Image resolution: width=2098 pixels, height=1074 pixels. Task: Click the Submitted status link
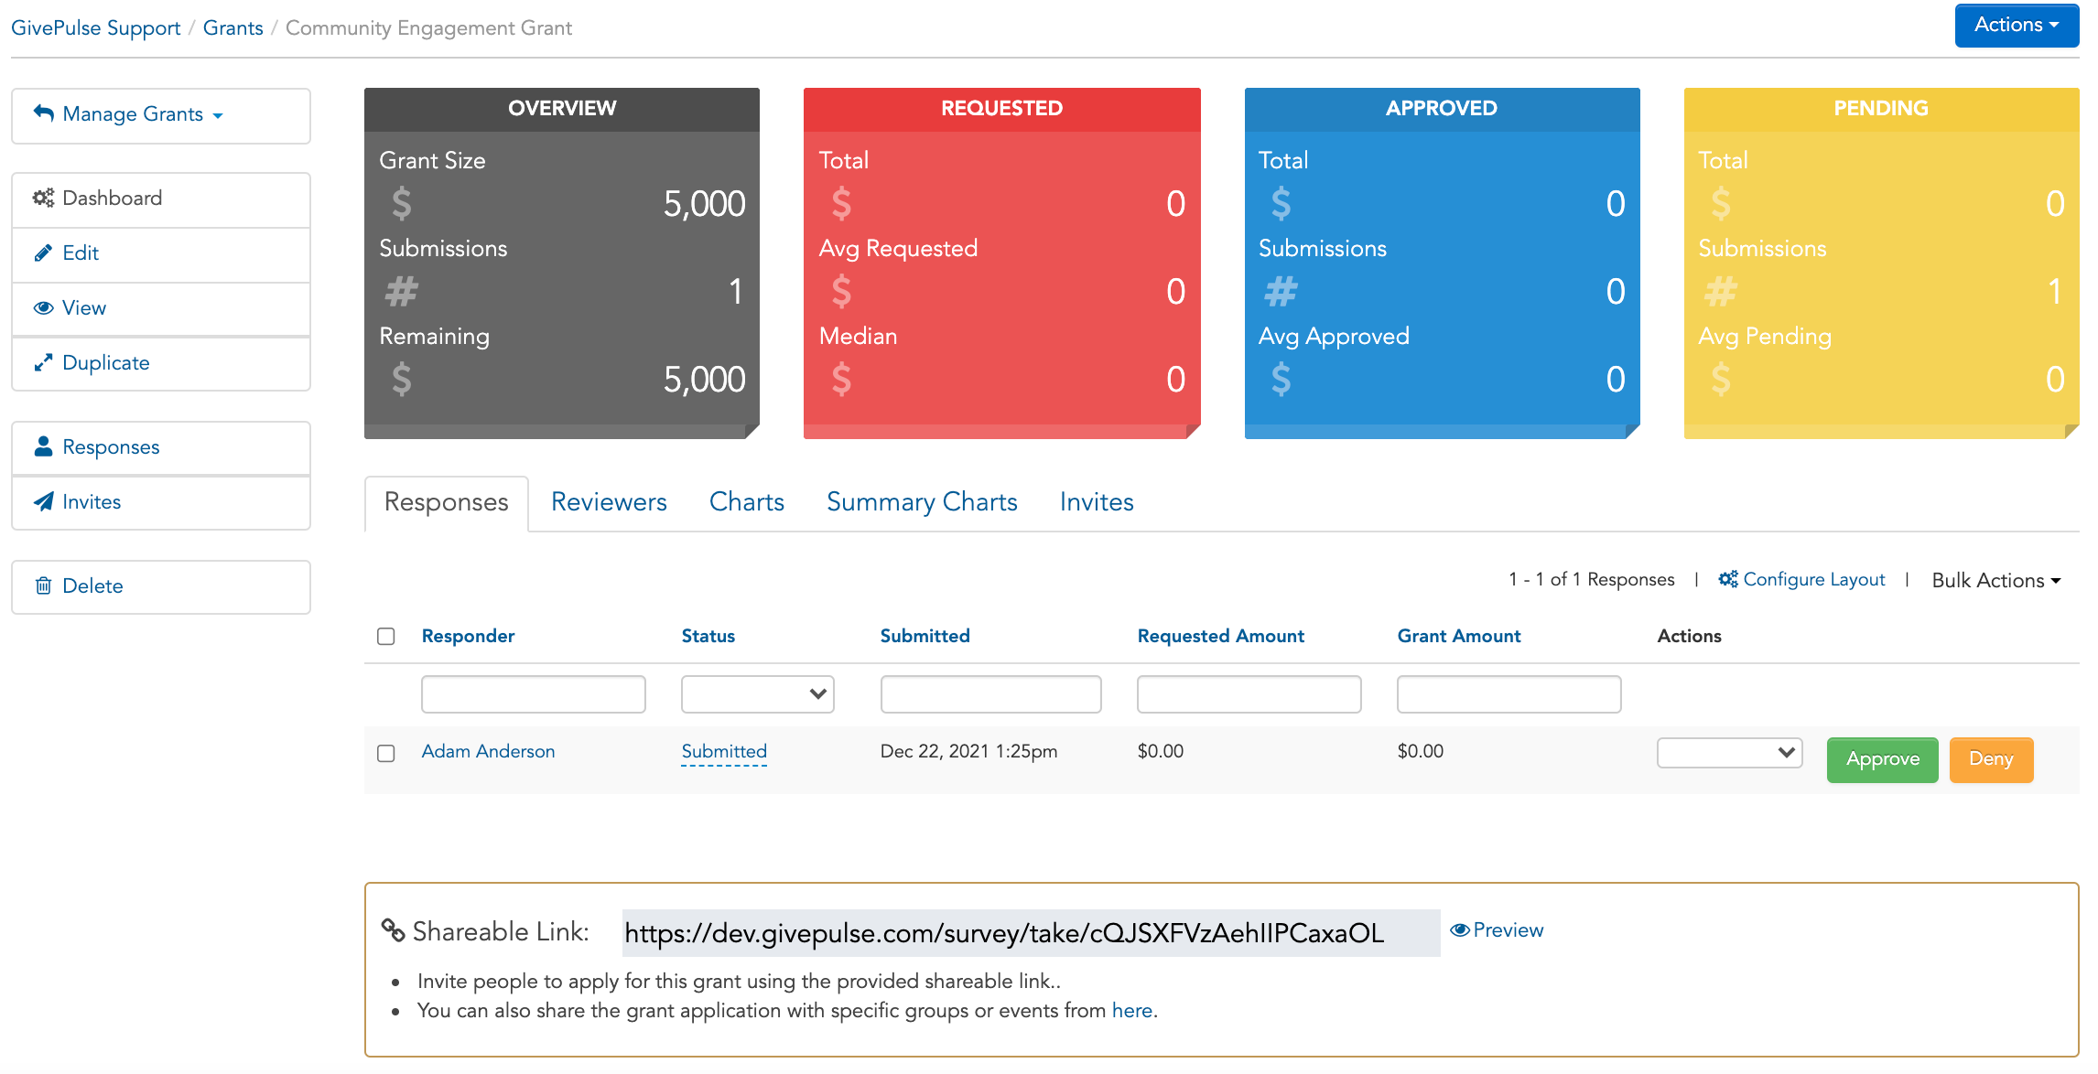tap(724, 752)
